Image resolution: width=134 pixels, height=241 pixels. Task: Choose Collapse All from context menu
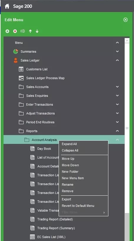pos(70,150)
